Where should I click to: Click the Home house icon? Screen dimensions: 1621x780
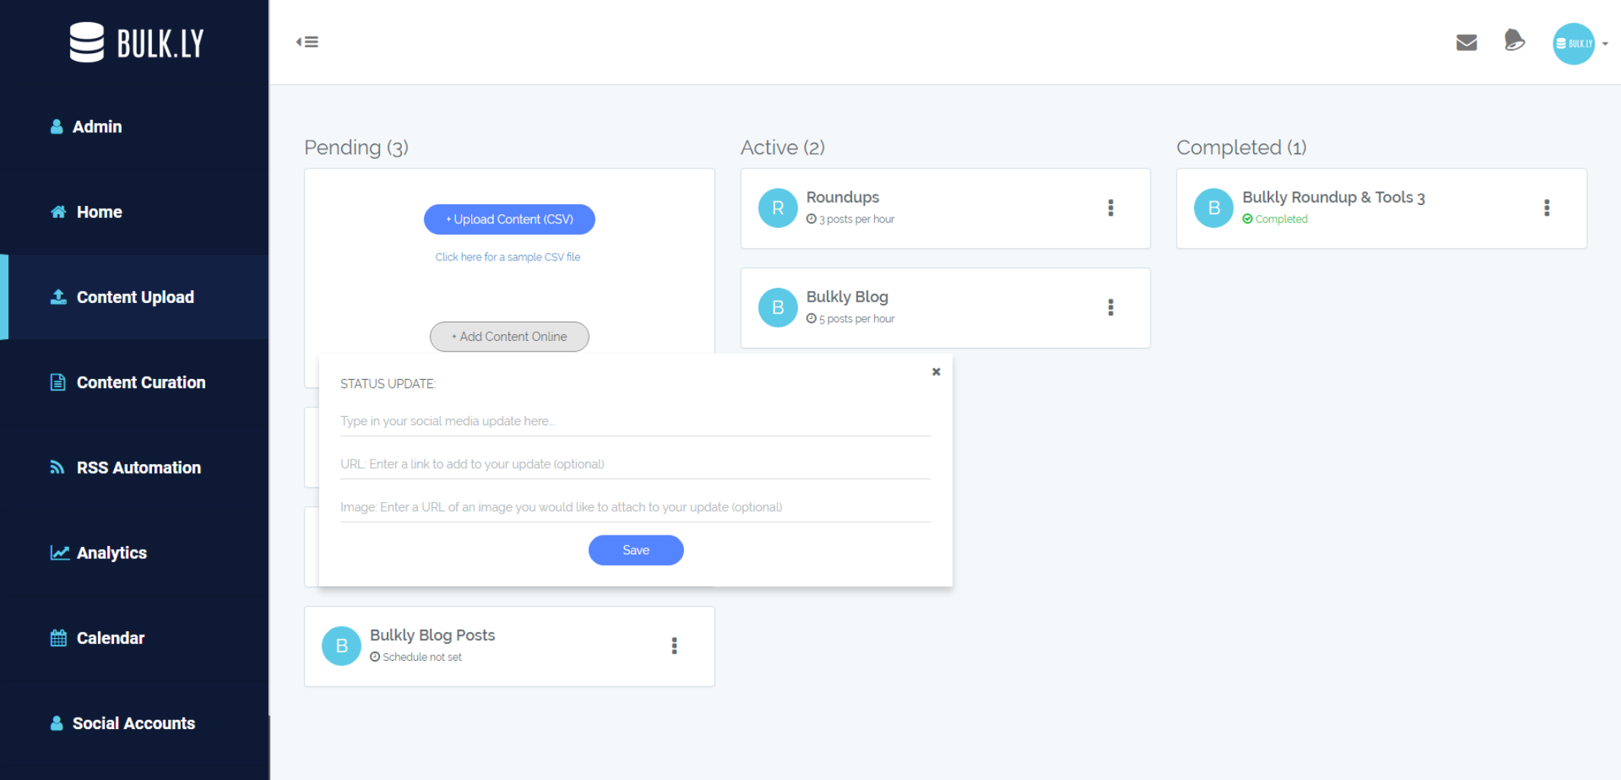pos(59,211)
